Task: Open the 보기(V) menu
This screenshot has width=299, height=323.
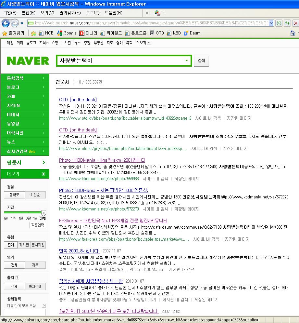Action: pos(47,13)
